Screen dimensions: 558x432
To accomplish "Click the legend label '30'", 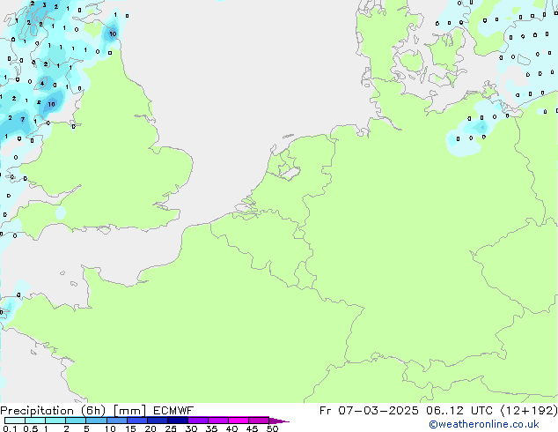I will click(191, 428).
